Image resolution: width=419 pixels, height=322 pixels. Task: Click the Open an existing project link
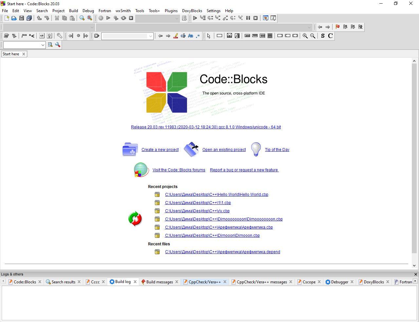[x=224, y=150]
